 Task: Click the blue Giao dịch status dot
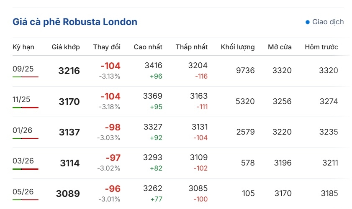click(x=308, y=22)
